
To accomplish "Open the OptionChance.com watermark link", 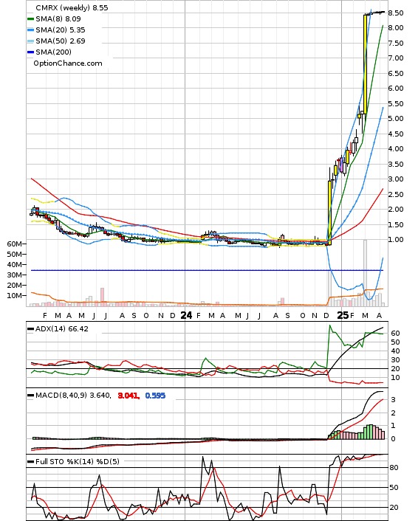I will [67, 63].
